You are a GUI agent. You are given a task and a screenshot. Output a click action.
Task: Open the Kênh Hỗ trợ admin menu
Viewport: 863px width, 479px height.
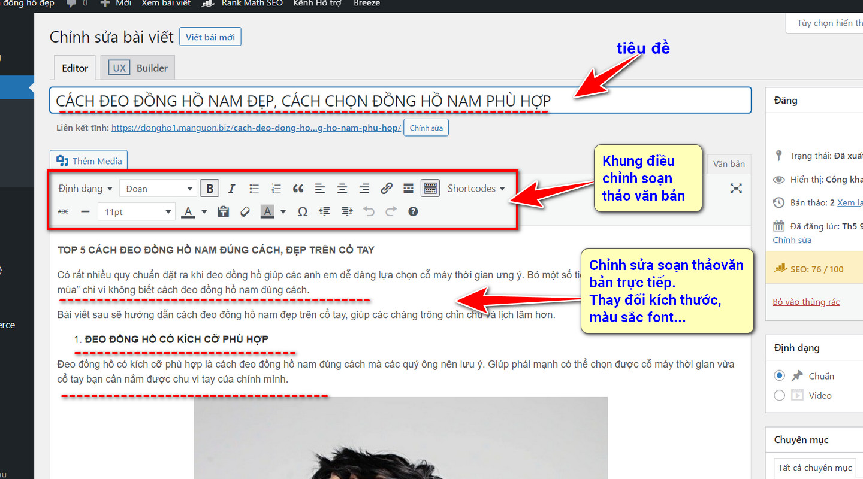(x=317, y=4)
